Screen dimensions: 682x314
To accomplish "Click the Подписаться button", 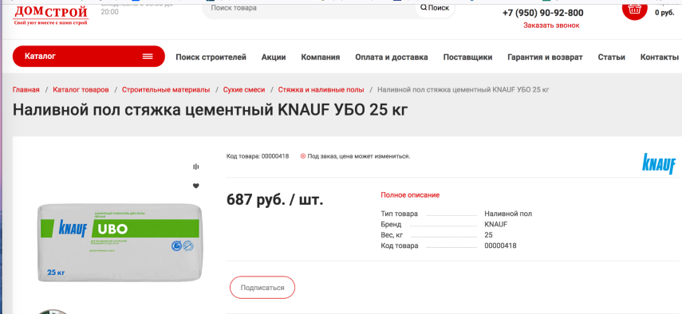I will [x=262, y=288].
